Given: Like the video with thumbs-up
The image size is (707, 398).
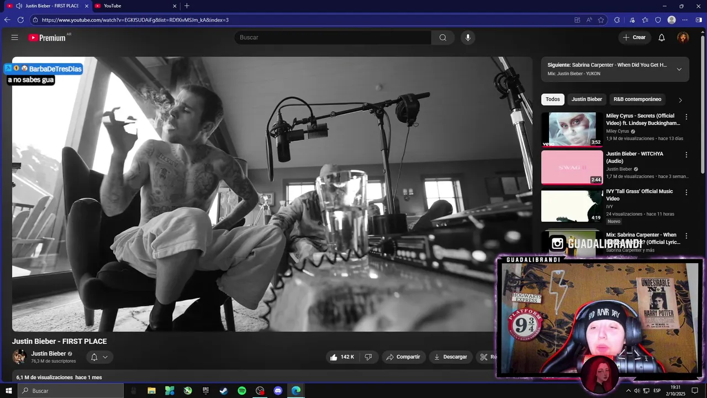Looking at the screenshot, I should (342, 357).
